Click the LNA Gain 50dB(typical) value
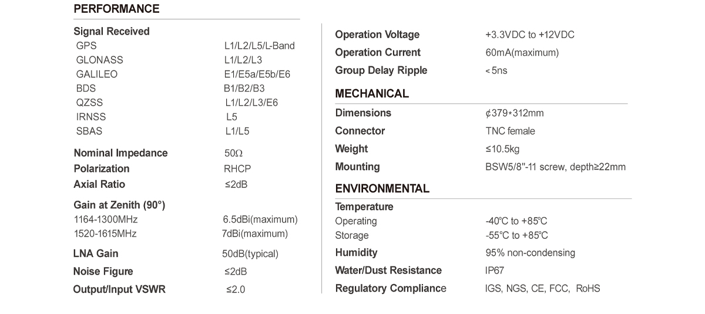This screenshot has width=705, height=314. click(250, 254)
